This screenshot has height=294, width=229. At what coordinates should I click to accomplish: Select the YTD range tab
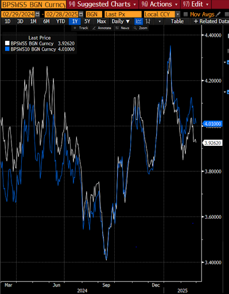[x=60, y=21]
